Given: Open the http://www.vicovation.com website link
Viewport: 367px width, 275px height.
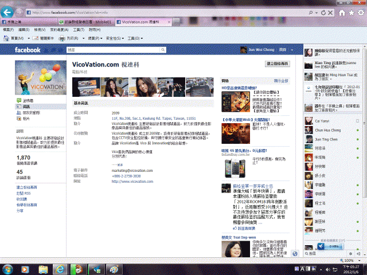Looking at the screenshot, I should point(132,181).
